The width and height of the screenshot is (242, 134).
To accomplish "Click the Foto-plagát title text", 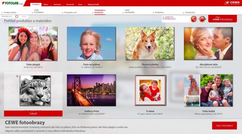I will tap(33, 65).
